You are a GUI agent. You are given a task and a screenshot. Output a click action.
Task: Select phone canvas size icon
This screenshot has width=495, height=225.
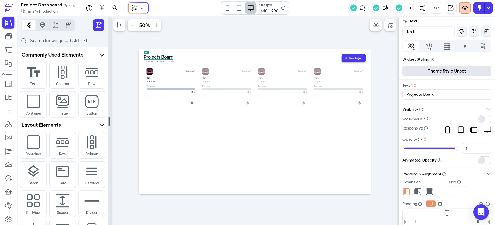[227, 8]
